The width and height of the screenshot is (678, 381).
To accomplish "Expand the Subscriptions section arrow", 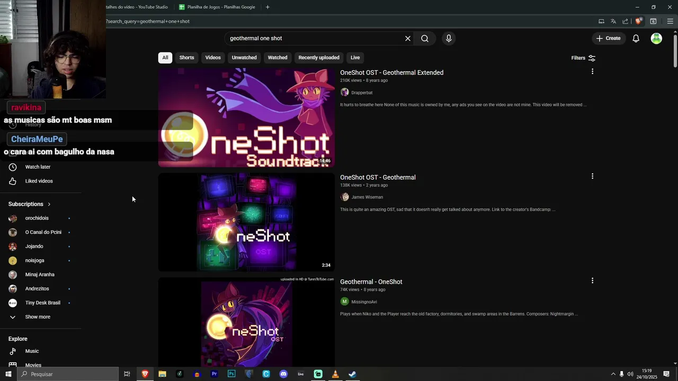I will [x=49, y=204].
